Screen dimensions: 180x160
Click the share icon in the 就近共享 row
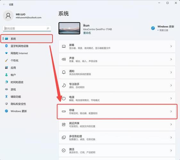pyautogui.click(x=64, y=124)
